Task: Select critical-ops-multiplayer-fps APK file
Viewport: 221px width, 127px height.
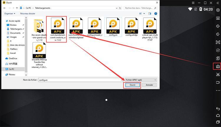Action: pos(150,29)
